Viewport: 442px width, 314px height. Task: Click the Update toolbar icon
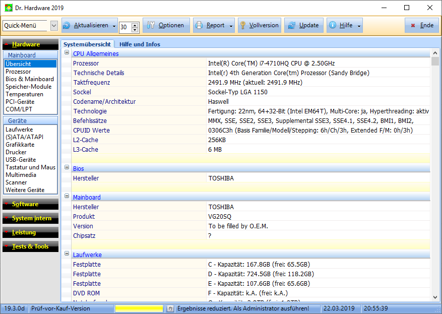(x=291, y=26)
